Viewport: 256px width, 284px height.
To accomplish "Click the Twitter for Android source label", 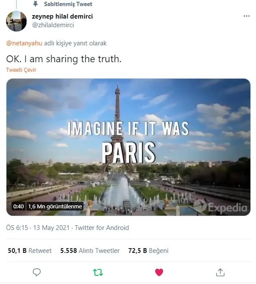I will (x=102, y=228).
